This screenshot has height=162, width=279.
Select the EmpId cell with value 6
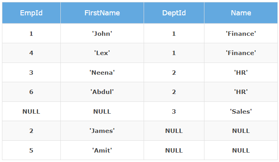coord(31,92)
